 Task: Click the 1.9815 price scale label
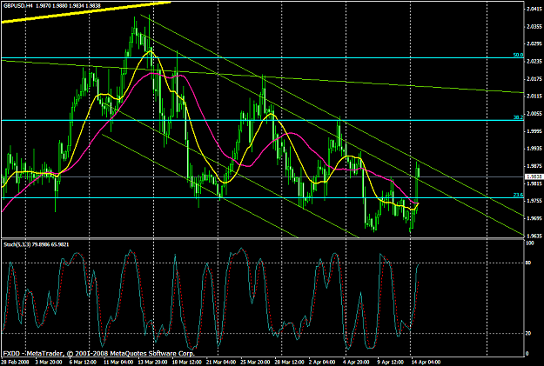(534, 183)
